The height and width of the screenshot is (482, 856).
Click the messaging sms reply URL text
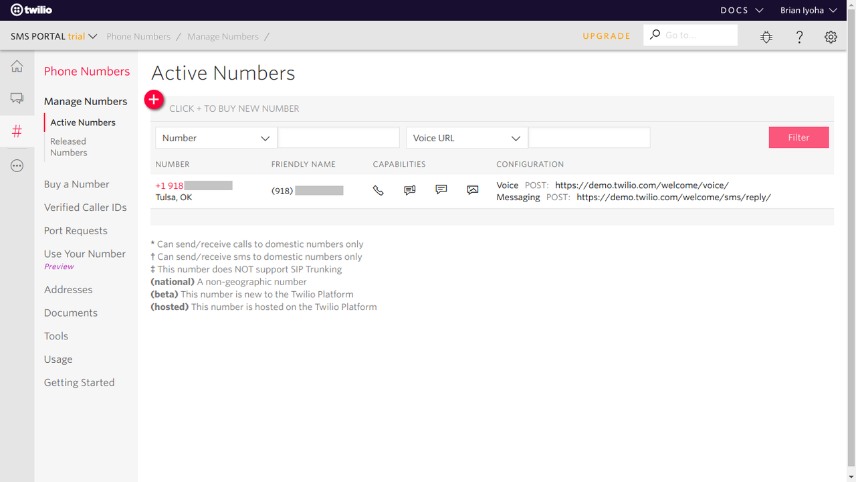coord(673,197)
